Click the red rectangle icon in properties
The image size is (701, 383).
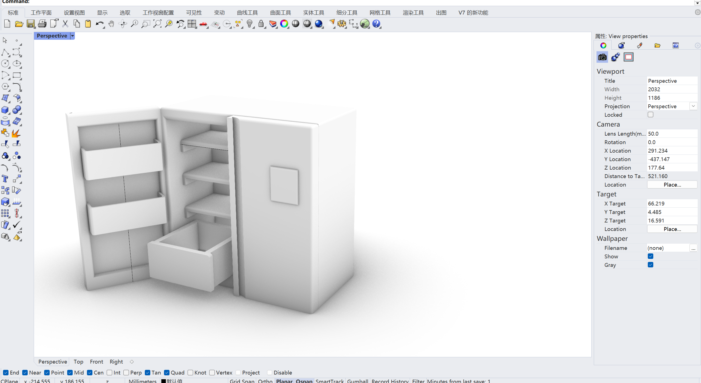[629, 57]
